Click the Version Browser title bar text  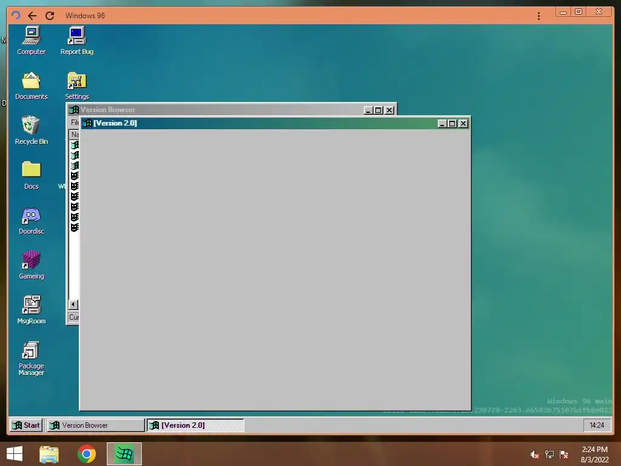tap(108, 110)
